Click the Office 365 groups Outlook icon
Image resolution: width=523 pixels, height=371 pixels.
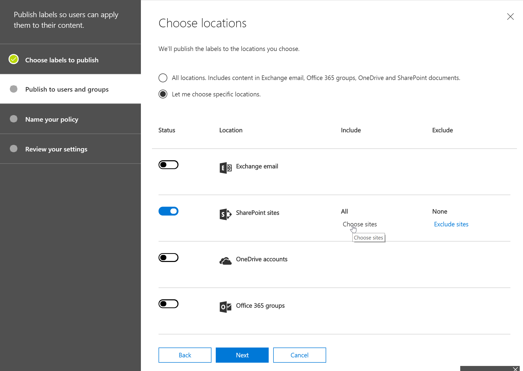pos(225,307)
